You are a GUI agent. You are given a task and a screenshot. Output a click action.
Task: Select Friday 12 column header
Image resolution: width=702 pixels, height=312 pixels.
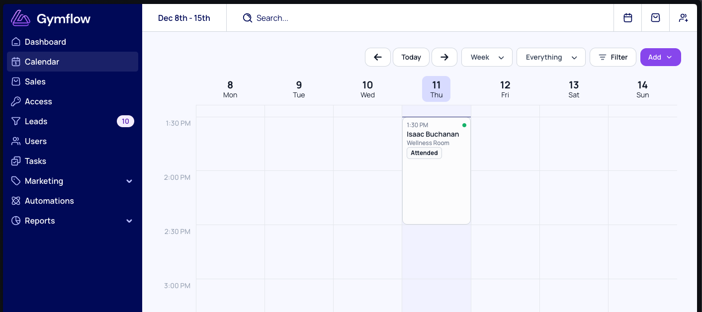[505, 89]
